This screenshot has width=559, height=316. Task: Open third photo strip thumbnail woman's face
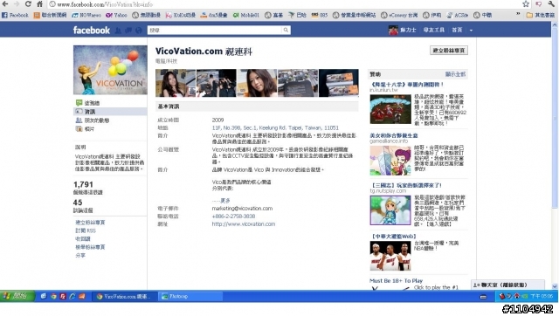click(257, 83)
